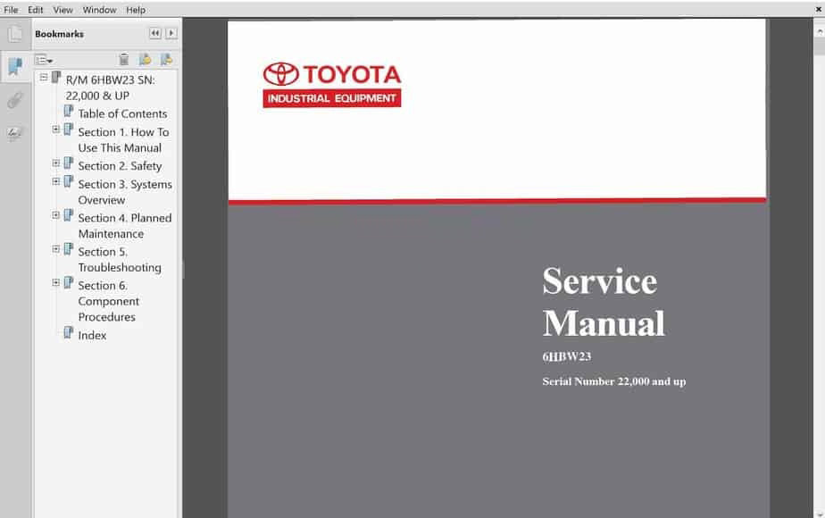The image size is (825, 518).
Task: Click the trash icon to delete bookmark
Action: (124, 60)
